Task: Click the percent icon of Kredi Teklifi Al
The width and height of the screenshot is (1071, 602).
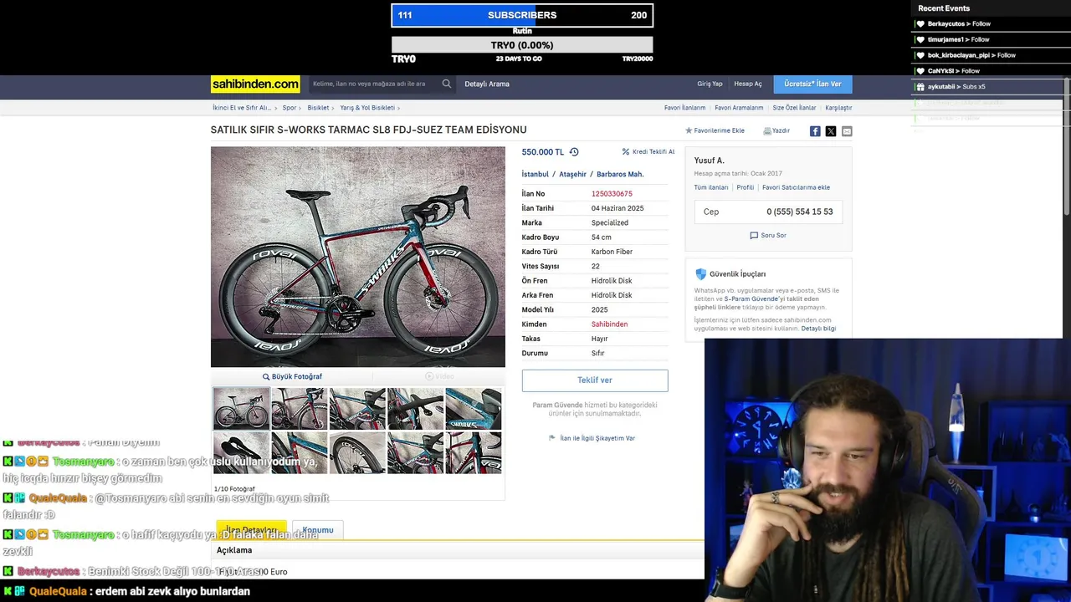Action: tap(626, 152)
